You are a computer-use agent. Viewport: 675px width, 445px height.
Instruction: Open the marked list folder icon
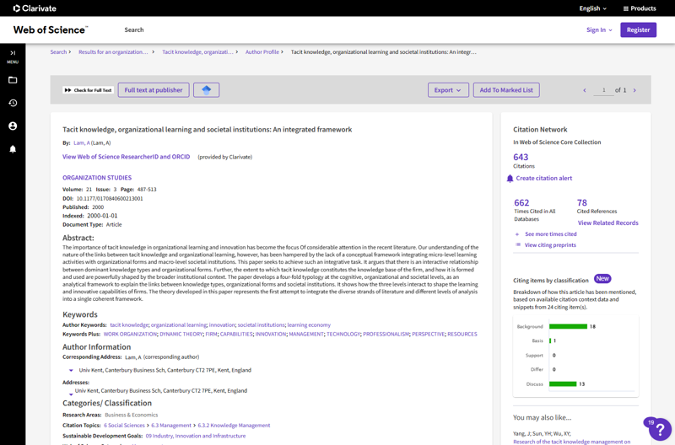[x=13, y=80]
